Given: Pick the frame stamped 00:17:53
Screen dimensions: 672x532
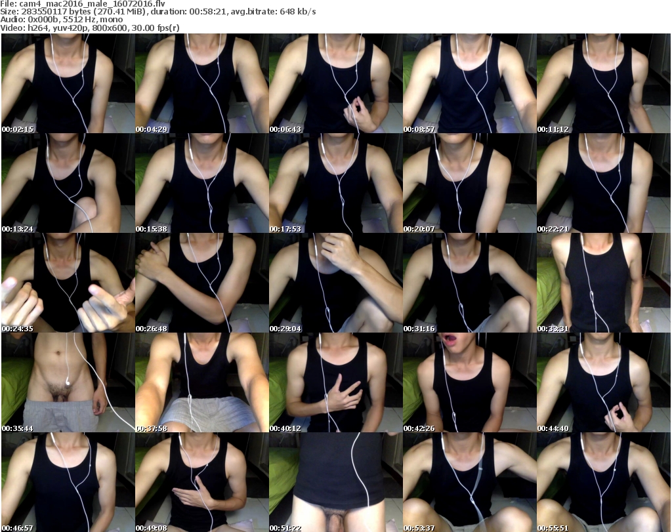Looking at the screenshot, I should [335, 183].
